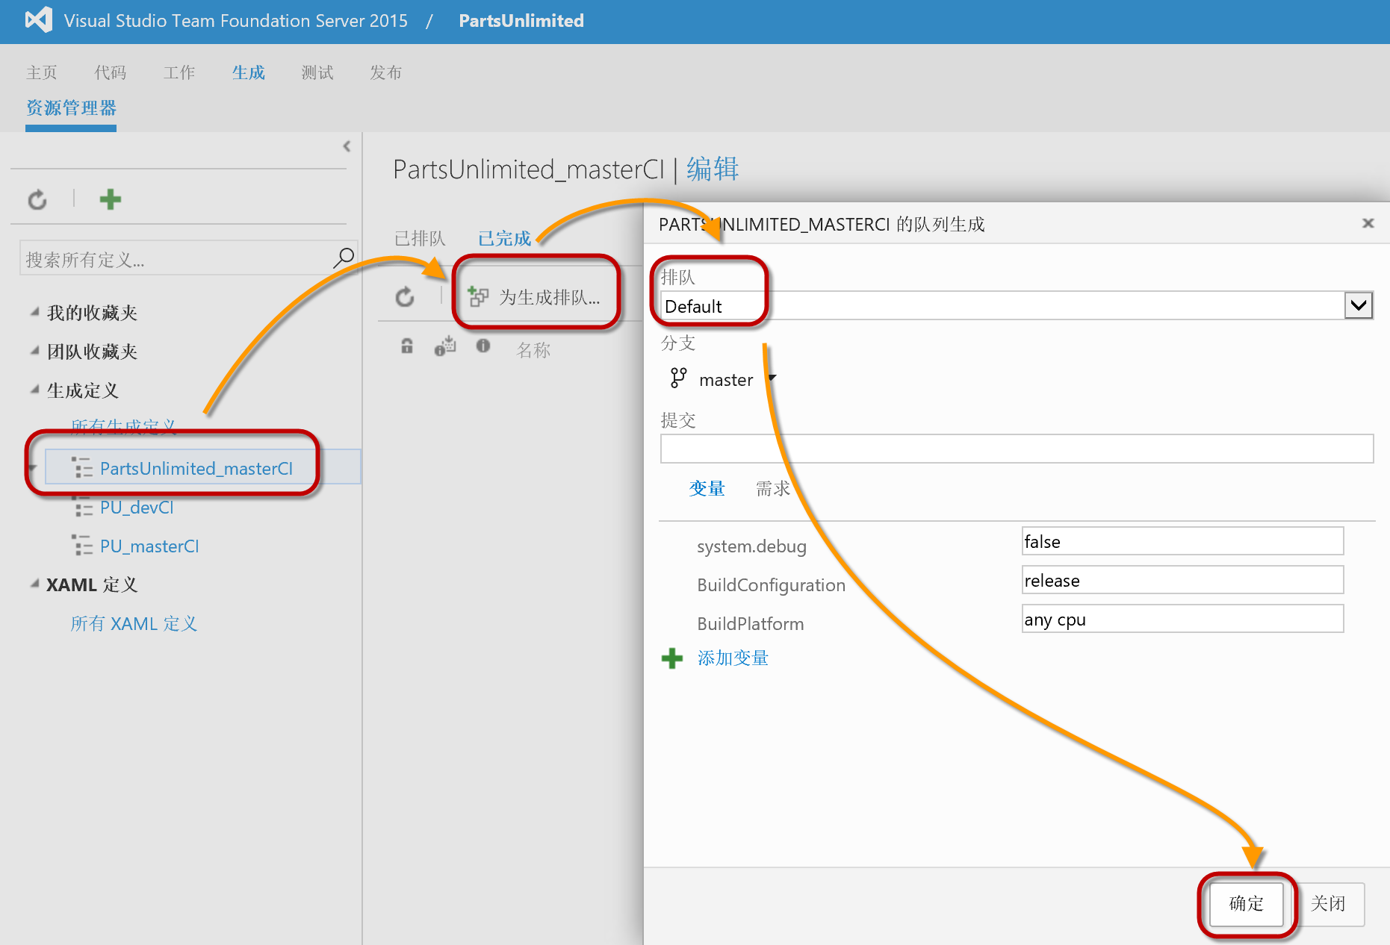Open the 测试 menu tab
Screen dimensions: 1390x945
317,72
